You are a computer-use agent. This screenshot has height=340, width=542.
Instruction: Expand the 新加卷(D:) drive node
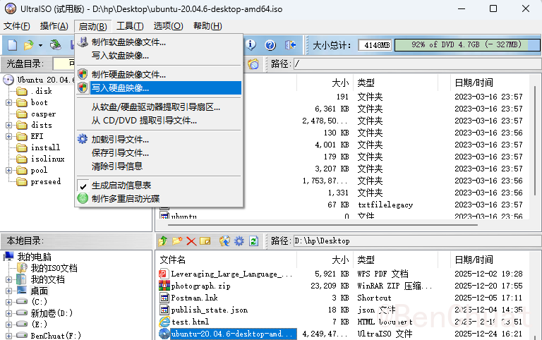pos(8,313)
